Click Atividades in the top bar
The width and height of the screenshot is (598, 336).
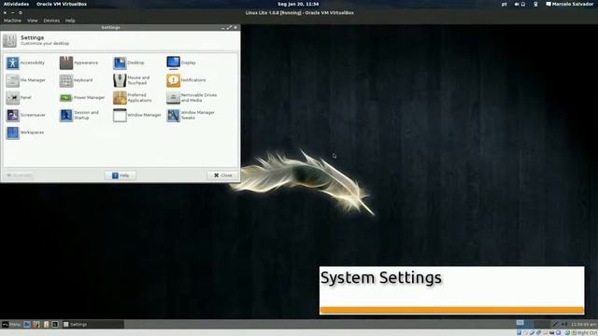point(17,4)
